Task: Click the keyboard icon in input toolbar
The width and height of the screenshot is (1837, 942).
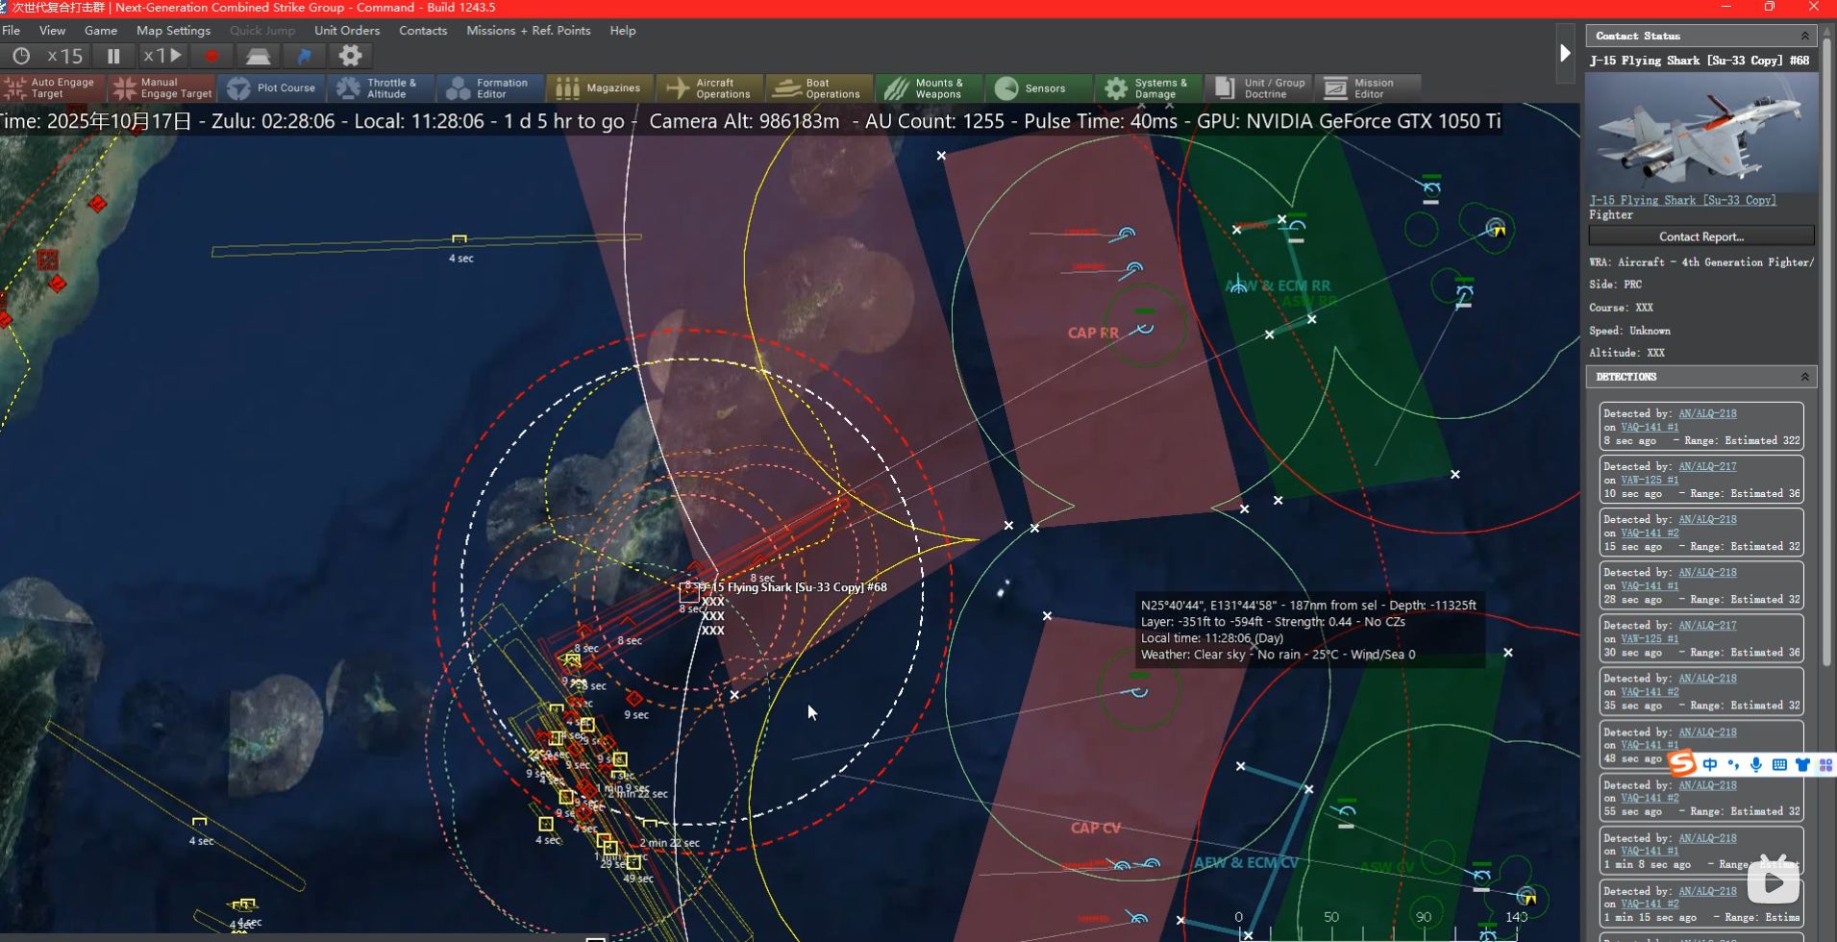Action: [1779, 765]
